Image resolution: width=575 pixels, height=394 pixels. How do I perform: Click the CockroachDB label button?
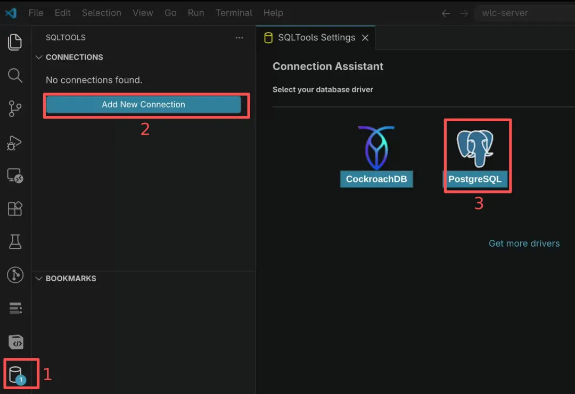pos(376,179)
